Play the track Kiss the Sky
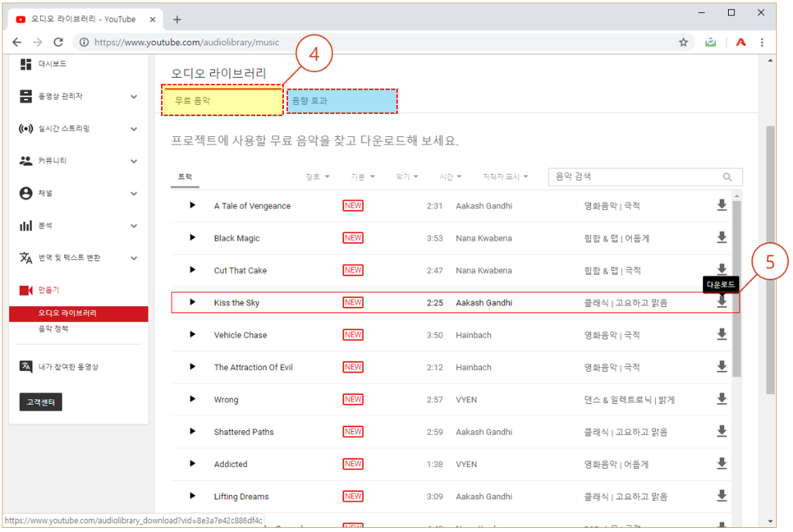The height and width of the screenshot is (532, 793). (x=192, y=302)
